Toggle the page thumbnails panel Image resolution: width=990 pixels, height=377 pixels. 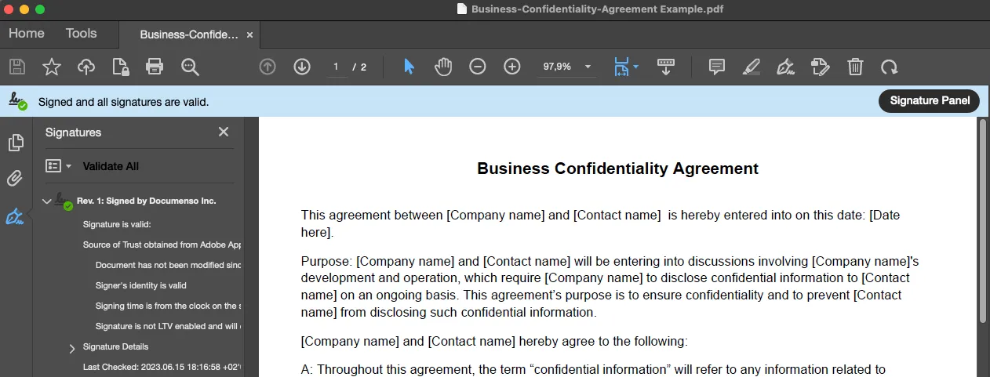pos(15,143)
